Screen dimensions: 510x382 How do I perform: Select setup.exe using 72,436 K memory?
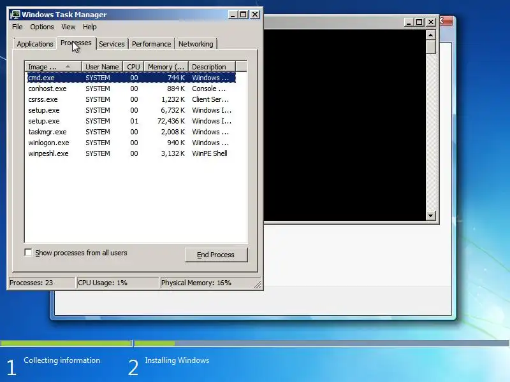(x=131, y=121)
